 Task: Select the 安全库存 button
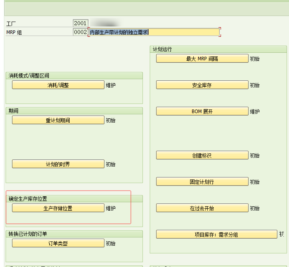[202, 85]
